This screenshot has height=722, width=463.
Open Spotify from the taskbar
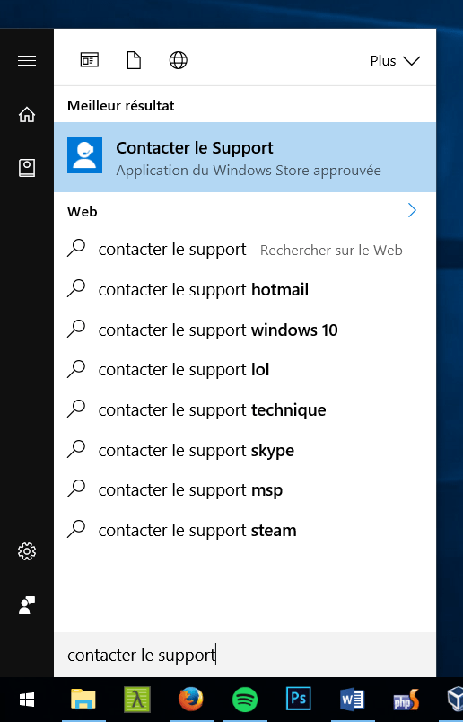coord(245,700)
